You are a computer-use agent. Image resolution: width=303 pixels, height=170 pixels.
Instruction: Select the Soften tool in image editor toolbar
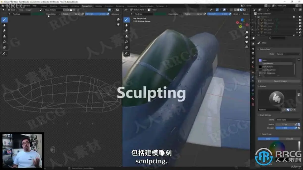(5, 25)
